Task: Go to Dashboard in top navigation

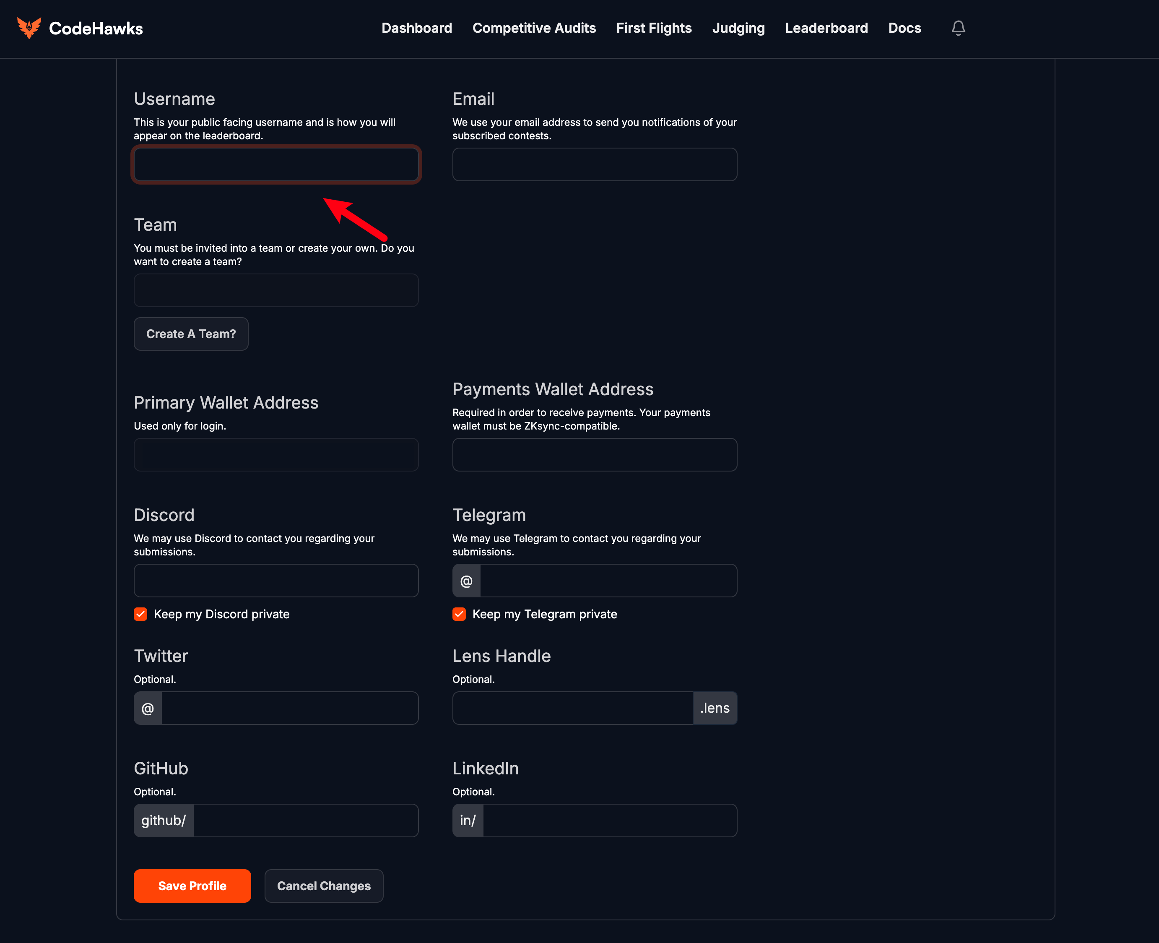Action: tap(416, 28)
